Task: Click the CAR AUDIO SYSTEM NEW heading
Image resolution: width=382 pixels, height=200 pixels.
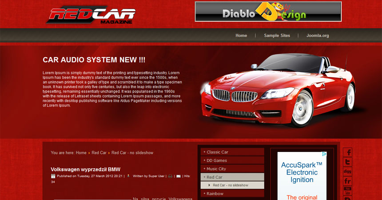Action: click(x=94, y=60)
